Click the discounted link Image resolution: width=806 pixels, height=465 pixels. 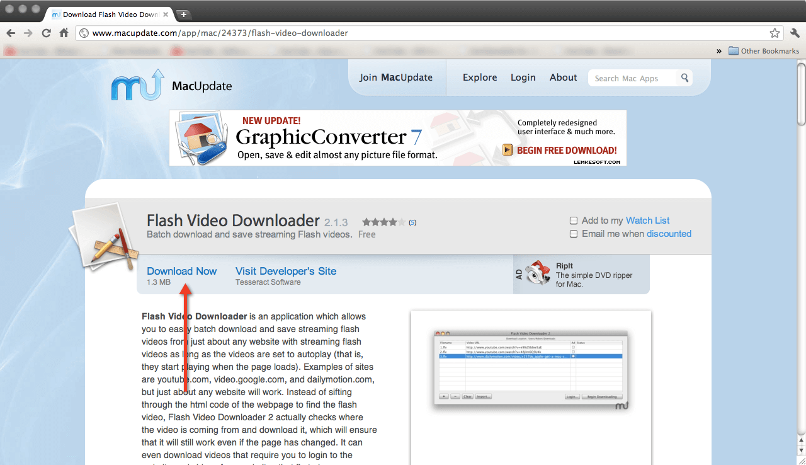tap(669, 234)
